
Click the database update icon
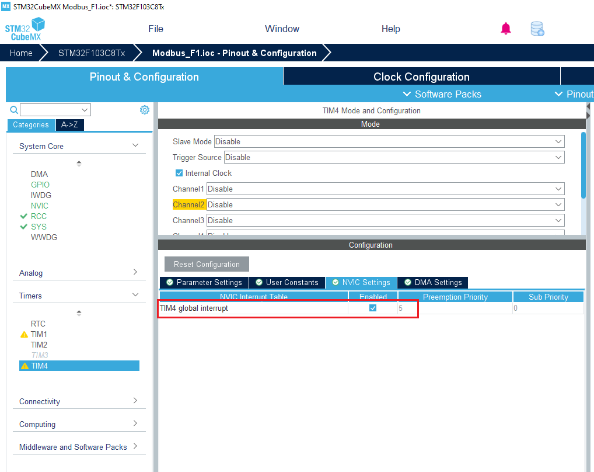(537, 29)
